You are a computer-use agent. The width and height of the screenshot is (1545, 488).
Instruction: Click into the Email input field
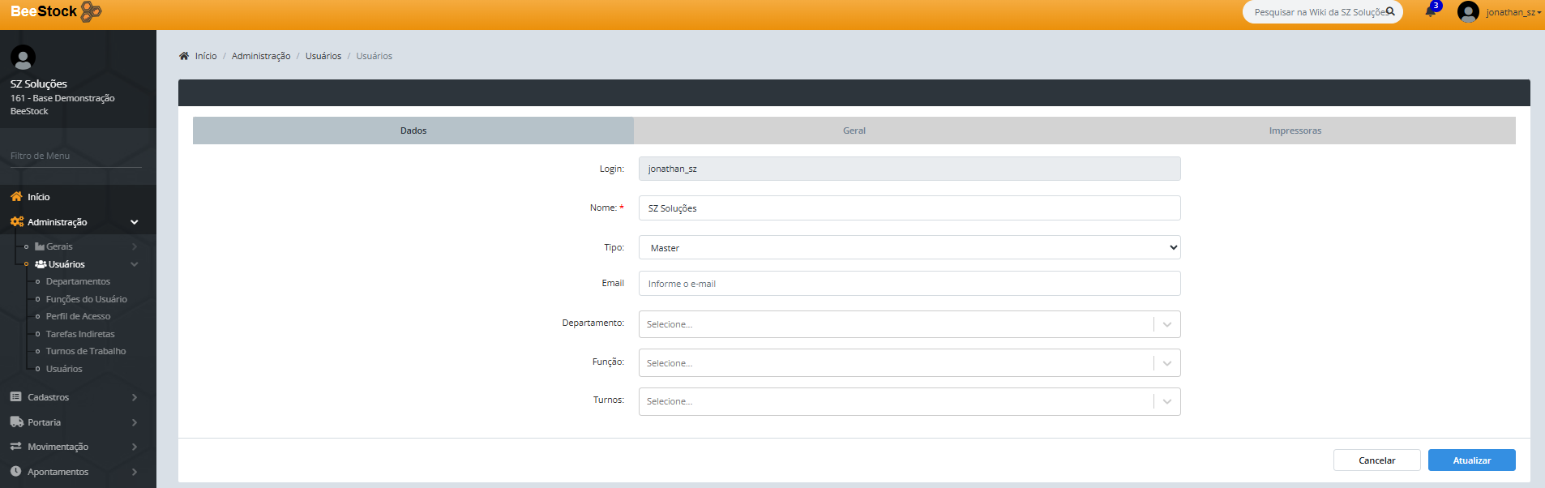pyautogui.click(x=909, y=284)
